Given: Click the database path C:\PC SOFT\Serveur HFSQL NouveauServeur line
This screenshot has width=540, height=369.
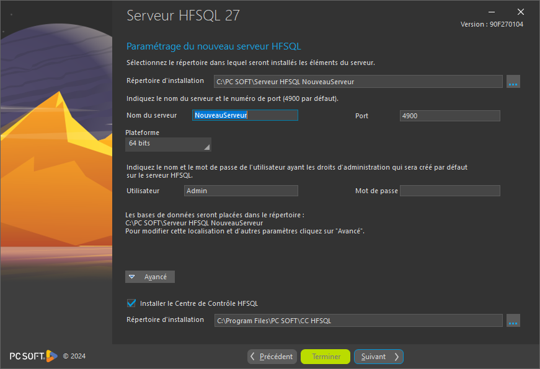Looking at the screenshot, I should [x=194, y=223].
